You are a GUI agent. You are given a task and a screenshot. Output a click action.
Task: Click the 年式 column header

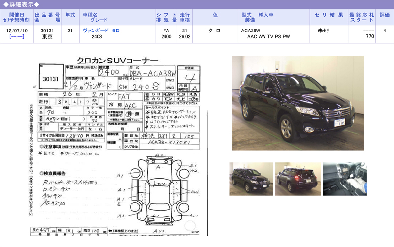[70, 17]
